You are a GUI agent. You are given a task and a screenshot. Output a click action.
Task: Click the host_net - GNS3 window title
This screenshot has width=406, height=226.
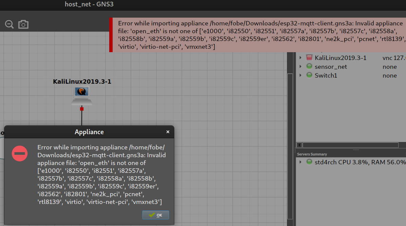pyautogui.click(x=89, y=4)
